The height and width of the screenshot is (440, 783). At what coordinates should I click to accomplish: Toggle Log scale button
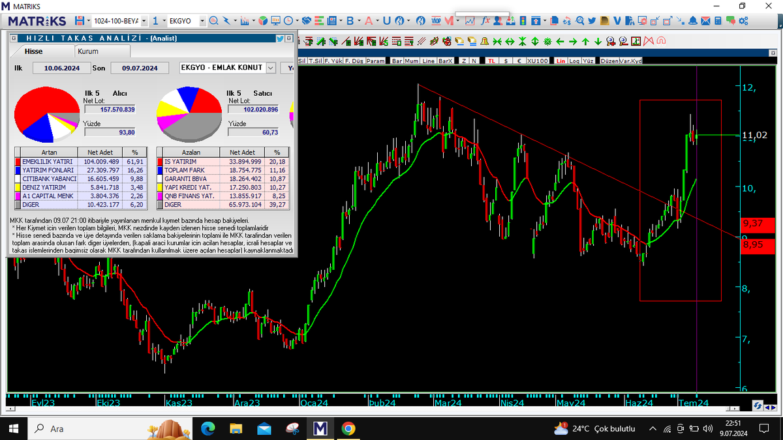pos(574,61)
